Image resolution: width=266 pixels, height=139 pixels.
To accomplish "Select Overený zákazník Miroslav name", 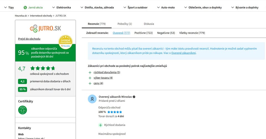I will pos(115,97).
